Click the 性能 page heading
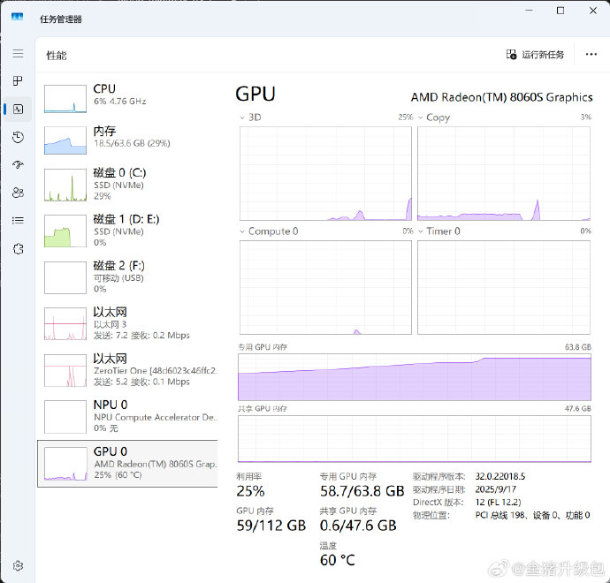Image resolution: width=610 pixels, height=583 pixels. tap(57, 56)
